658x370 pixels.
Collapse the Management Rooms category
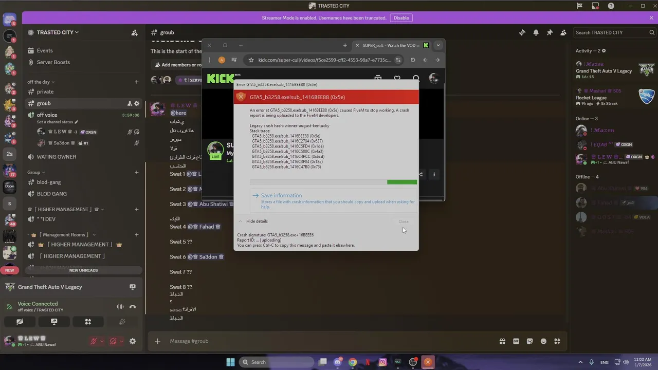(x=61, y=235)
